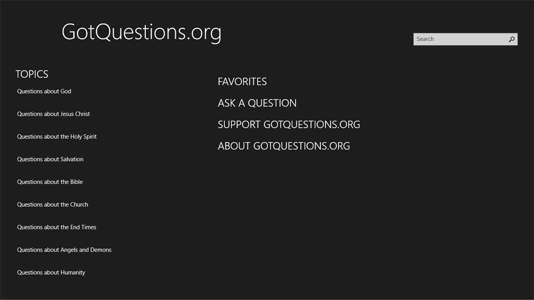Viewport: 534px width, 300px height.
Task: Open the FAVORITES section
Action: 242,81
